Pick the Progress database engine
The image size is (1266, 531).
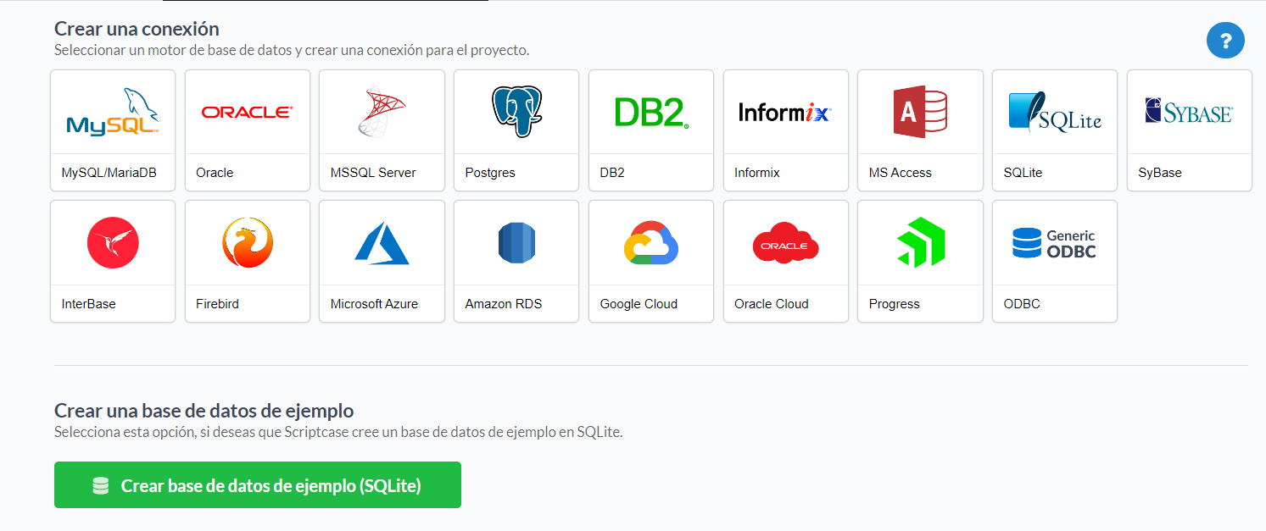tap(919, 261)
